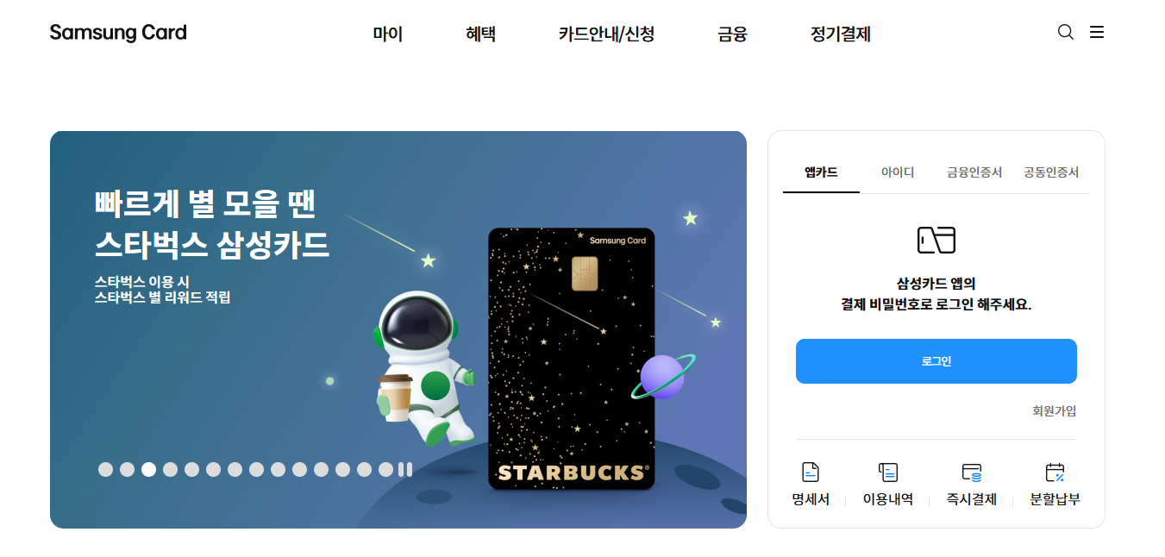Screen dimensions: 1165x557
Task: Switch to the 아이디 login tab
Action: coord(898,172)
